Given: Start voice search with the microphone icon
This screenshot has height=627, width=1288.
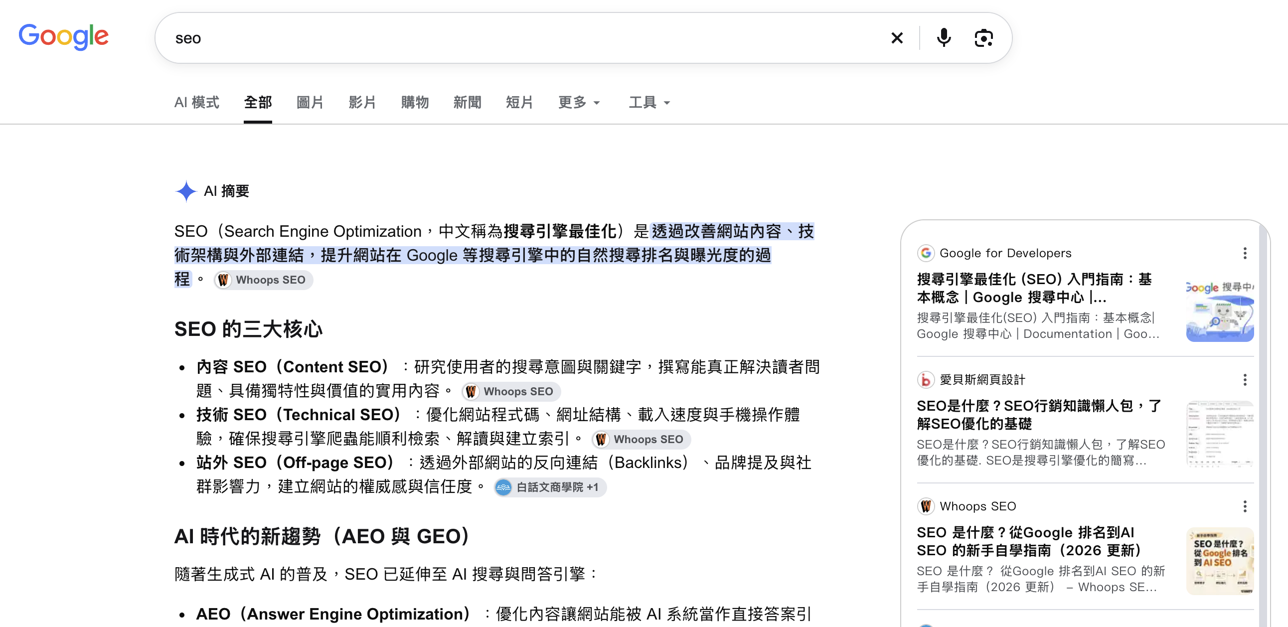Looking at the screenshot, I should [x=944, y=38].
